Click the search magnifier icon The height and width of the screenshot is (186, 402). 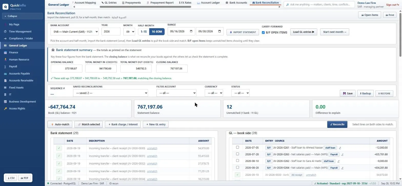288,5
